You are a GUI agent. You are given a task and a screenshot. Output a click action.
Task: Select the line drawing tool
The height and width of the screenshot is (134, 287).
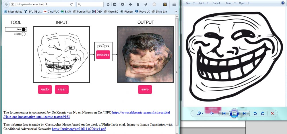[x=16, y=29]
